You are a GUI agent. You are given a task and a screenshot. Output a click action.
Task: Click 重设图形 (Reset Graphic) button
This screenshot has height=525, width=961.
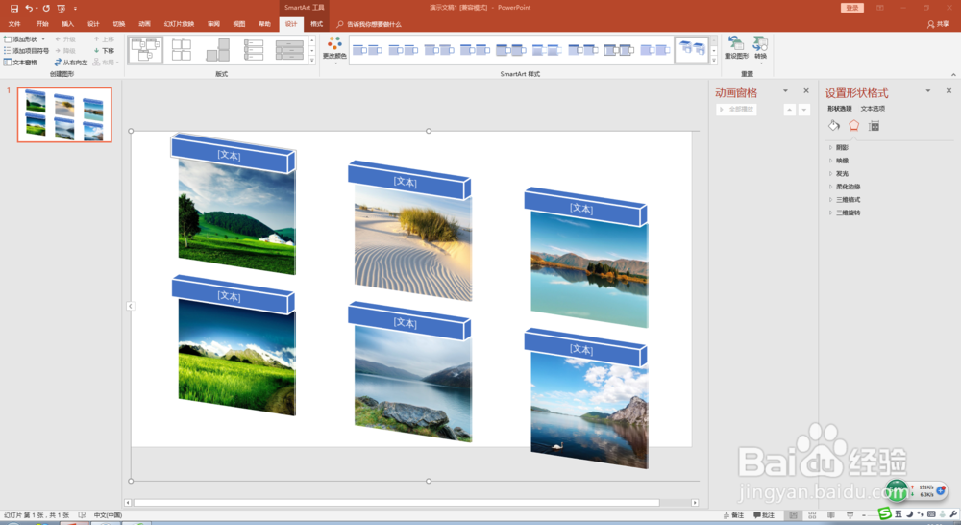click(736, 48)
